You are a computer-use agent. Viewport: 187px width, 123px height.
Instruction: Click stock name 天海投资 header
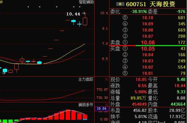coord(162,4)
